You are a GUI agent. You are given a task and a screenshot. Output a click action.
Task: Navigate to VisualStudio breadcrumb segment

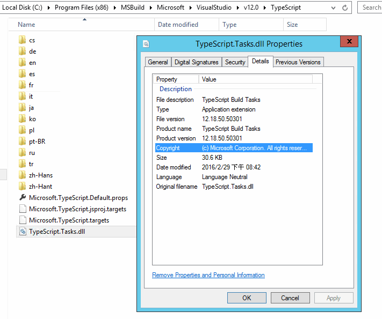(214, 8)
